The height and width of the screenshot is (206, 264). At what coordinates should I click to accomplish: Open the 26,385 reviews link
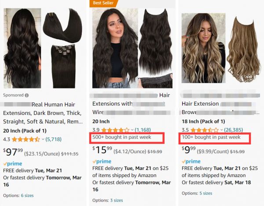[x=233, y=130]
